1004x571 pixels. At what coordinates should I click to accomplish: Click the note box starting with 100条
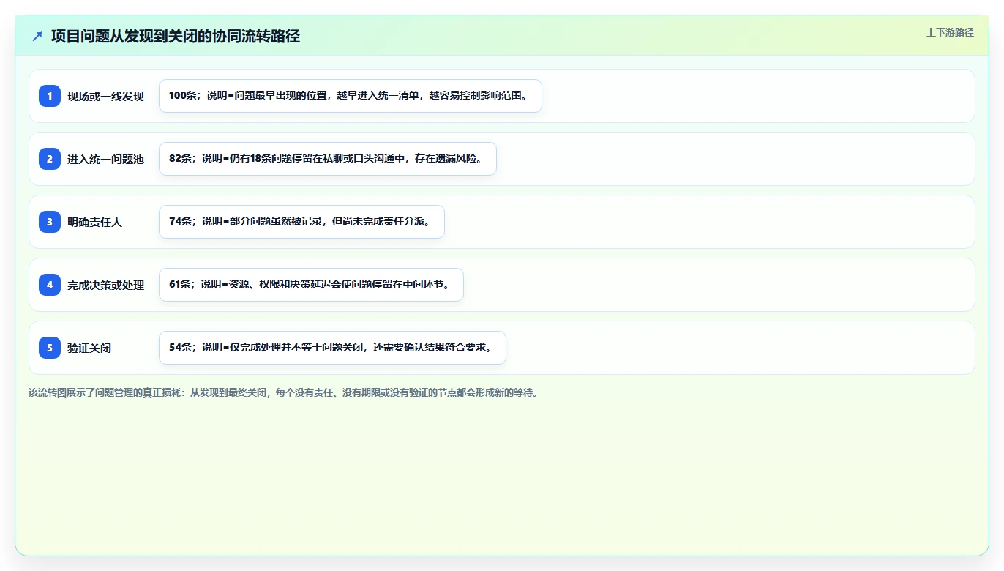click(351, 96)
